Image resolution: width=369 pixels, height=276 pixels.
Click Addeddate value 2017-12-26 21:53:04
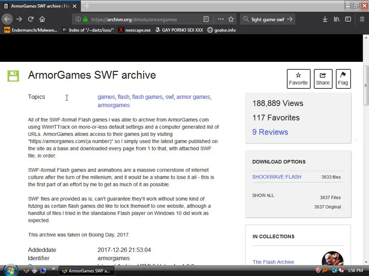point(124,250)
